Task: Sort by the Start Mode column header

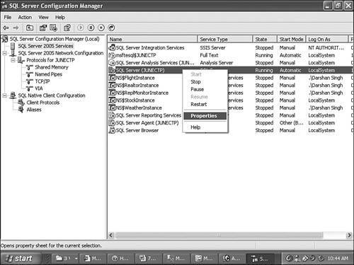Action: tap(292, 39)
